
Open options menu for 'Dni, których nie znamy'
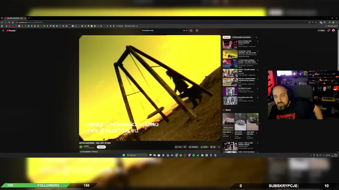coord(257,88)
